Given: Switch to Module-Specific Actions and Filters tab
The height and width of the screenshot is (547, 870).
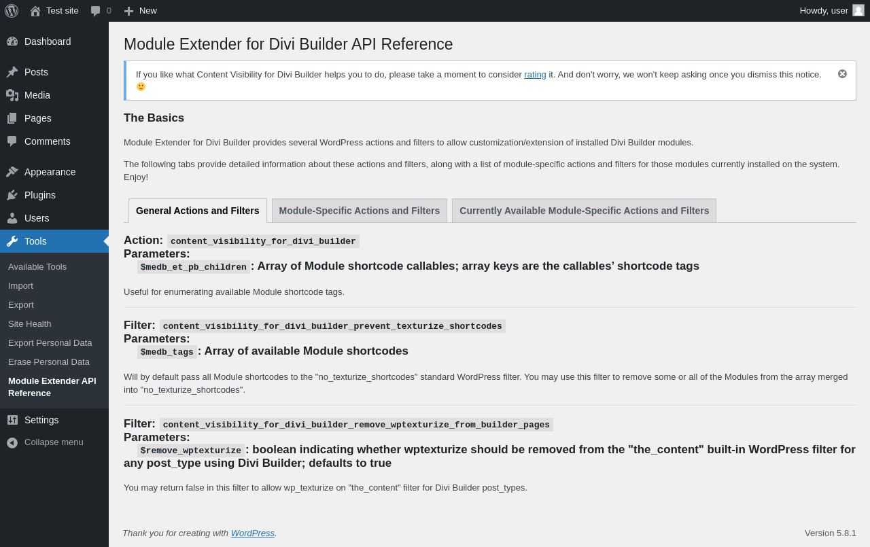Looking at the screenshot, I should [360, 211].
